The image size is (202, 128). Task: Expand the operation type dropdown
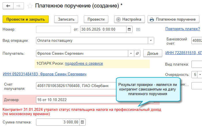tap(151, 41)
